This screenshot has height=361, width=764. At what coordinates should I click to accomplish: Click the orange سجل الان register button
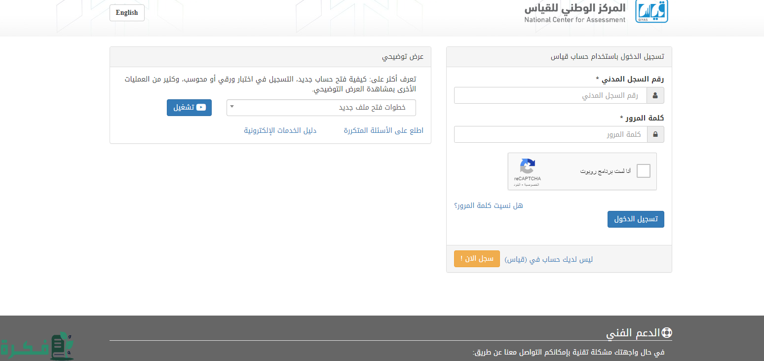pos(477,259)
